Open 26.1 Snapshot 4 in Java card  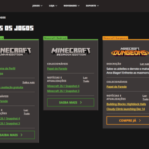click(x=10, y=118)
